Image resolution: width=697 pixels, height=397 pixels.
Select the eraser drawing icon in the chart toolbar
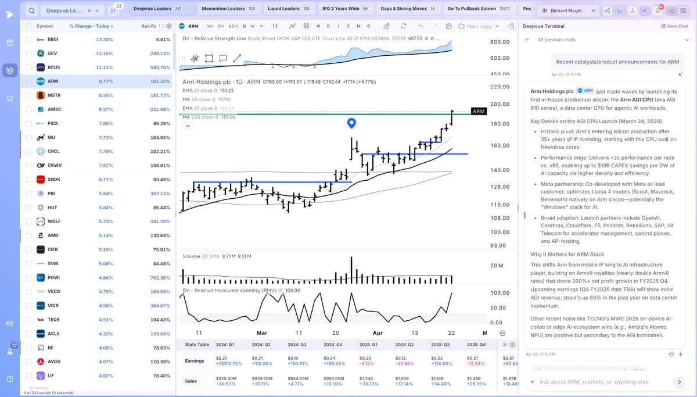tap(386, 26)
